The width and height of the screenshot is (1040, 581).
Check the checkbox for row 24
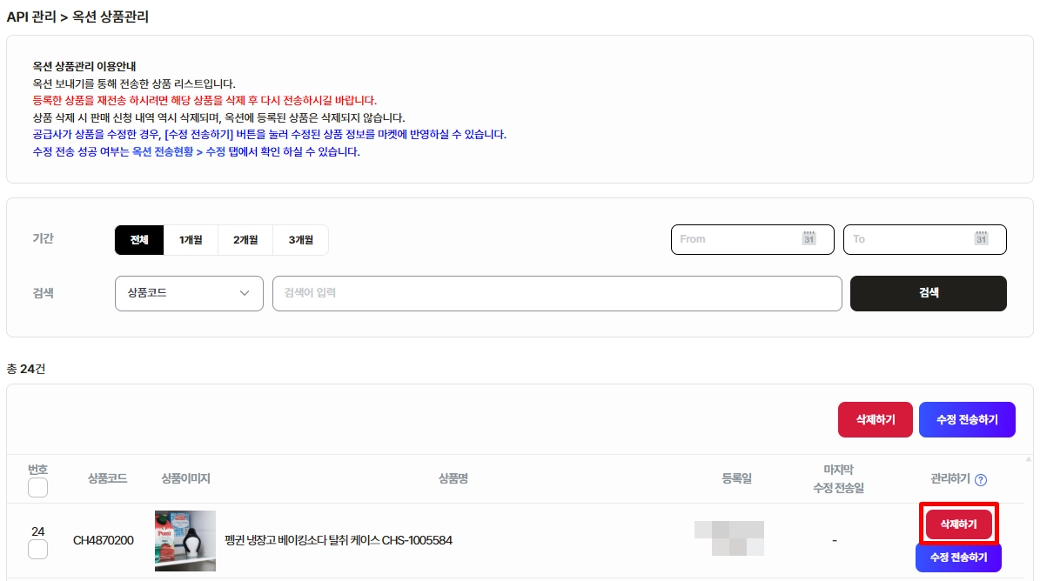(x=37, y=549)
